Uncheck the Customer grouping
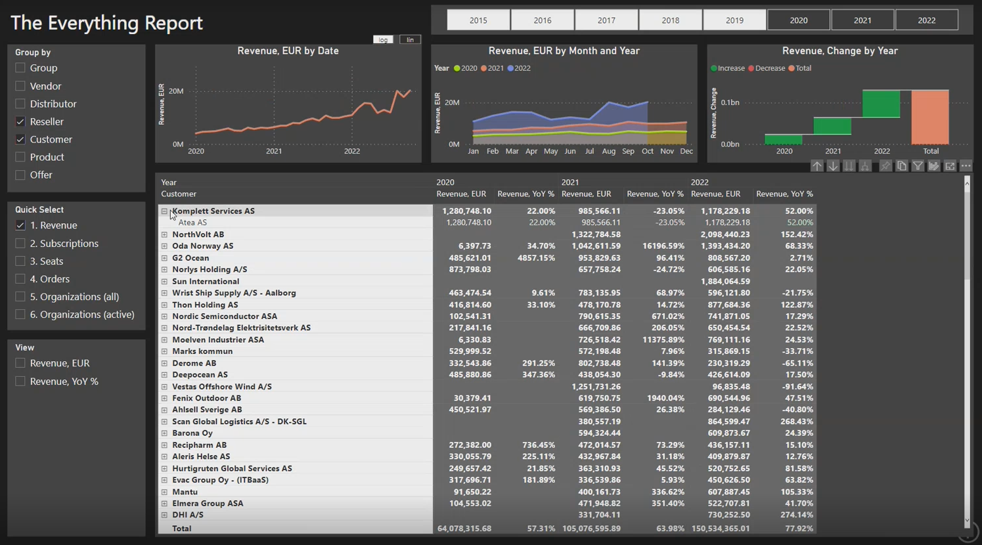The image size is (982, 545). 20,139
